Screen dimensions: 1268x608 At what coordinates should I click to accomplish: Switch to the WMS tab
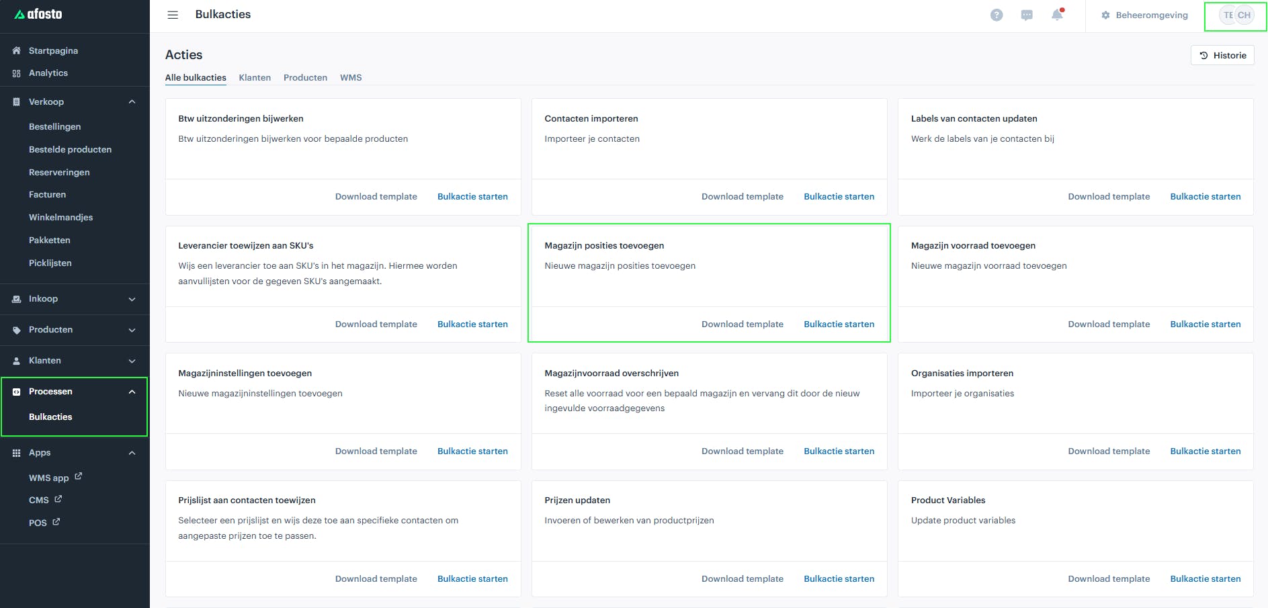point(351,78)
